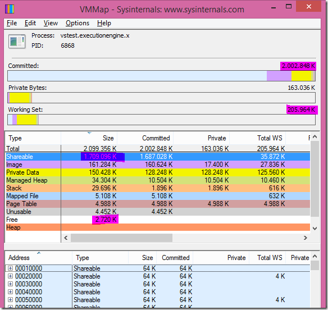Expand the address 00040000 row
This screenshot has width=328, height=310.
click(10, 292)
